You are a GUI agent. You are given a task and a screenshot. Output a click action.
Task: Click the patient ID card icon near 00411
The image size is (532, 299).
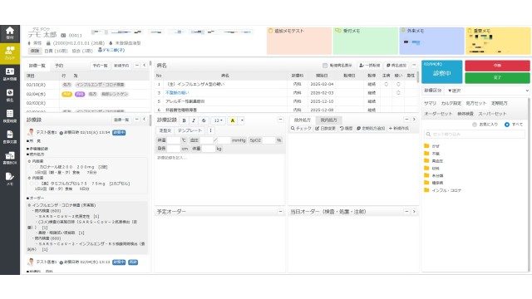[63, 35]
